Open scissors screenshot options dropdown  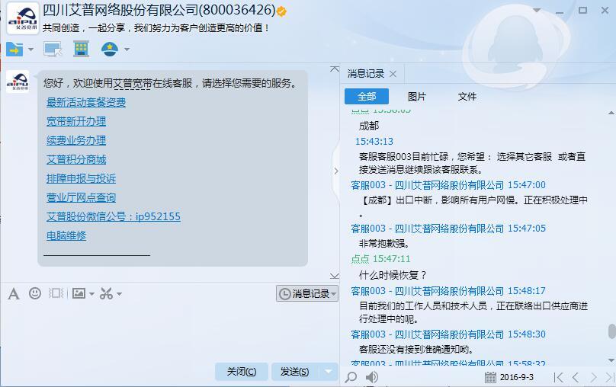point(119,293)
